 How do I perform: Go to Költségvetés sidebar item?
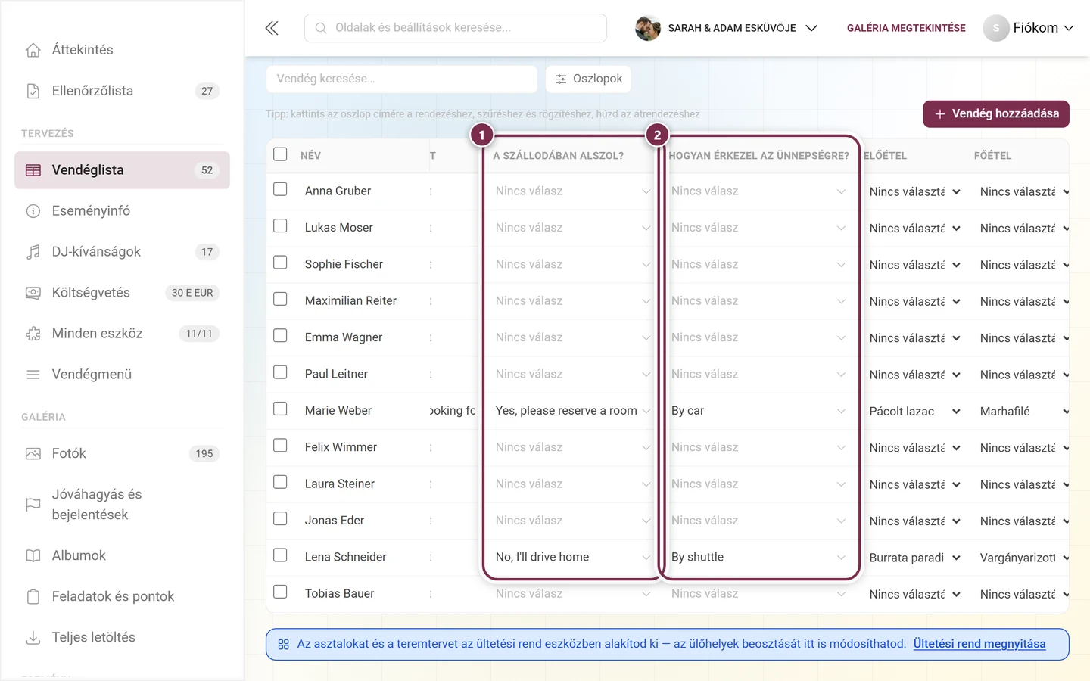(x=122, y=293)
